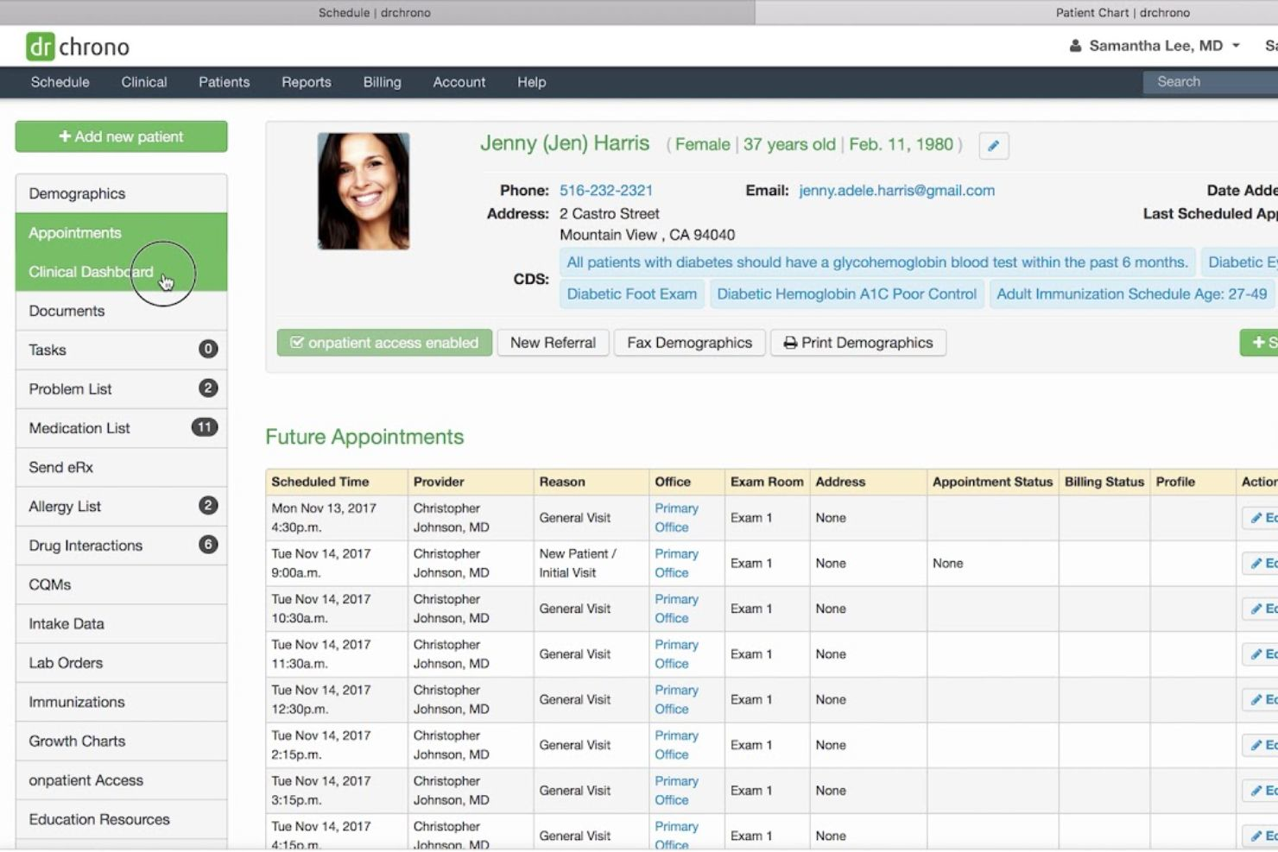Open Clinical Dashboard in sidebar
Viewport: 1278px width, 852px height.
(121, 272)
